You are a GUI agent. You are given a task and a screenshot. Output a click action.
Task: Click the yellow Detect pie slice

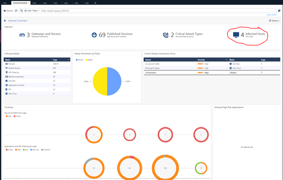[x=100, y=81]
